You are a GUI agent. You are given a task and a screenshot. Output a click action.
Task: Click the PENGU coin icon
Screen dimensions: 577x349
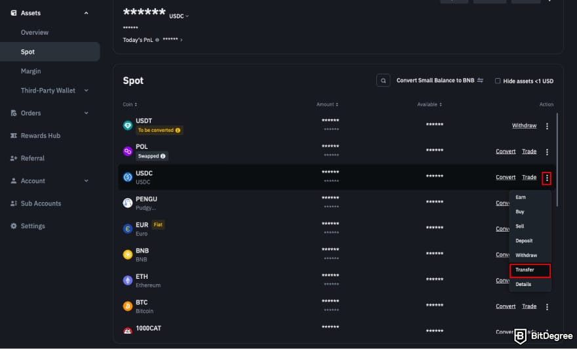(128, 203)
